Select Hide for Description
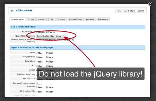156x101 pixels. click(x=37, y=62)
